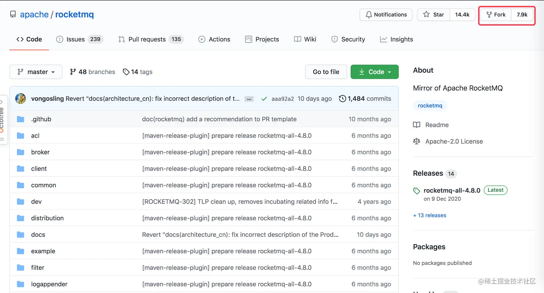Click the 7.9k forks count
Screen dimensions: 544x293
(x=522, y=14)
